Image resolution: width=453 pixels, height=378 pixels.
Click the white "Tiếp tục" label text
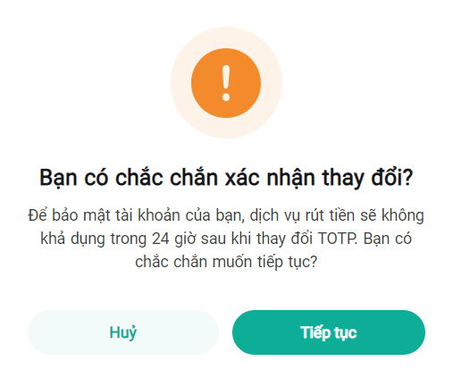click(x=329, y=332)
